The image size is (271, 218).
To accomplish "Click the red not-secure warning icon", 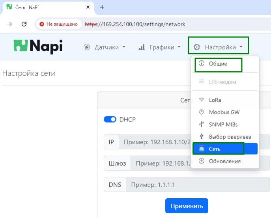I will click(x=42, y=24).
